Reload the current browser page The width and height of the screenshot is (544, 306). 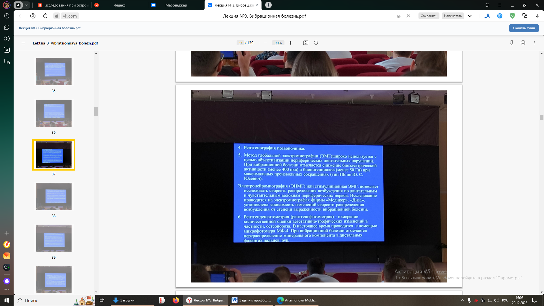click(x=45, y=16)
